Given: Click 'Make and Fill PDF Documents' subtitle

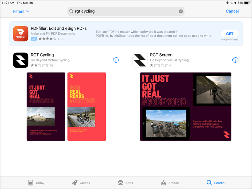Looking at the screenshot, I should (x=53, y=33).
